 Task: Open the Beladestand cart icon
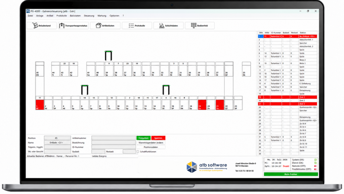coord(35,26)
